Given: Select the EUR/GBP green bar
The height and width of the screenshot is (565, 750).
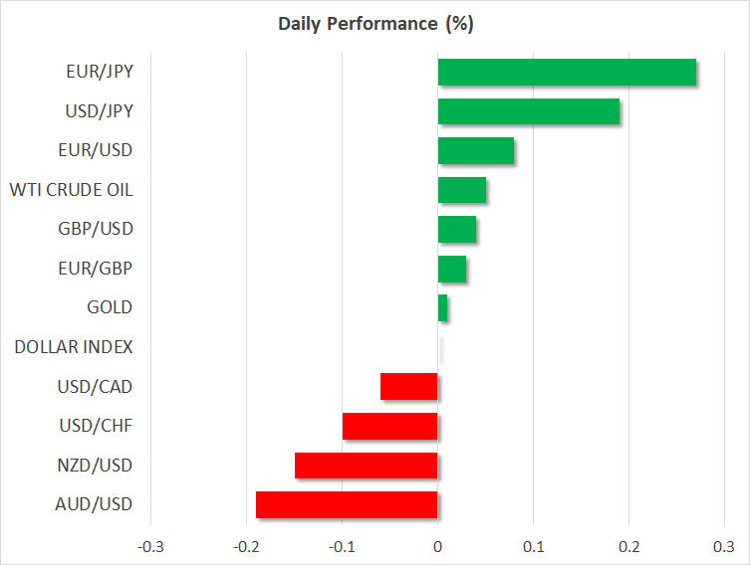Looking at the screenshot, I should (x=452, y=269).
